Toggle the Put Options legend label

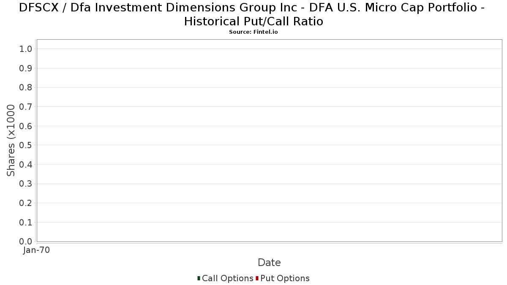(285, 278)
